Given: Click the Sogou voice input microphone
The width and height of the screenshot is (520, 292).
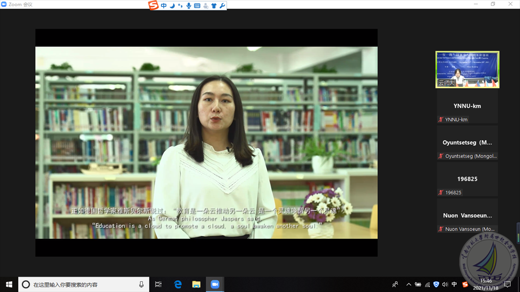Looking at the screenshot, I should pyautogui.click(x=189, y=6).
